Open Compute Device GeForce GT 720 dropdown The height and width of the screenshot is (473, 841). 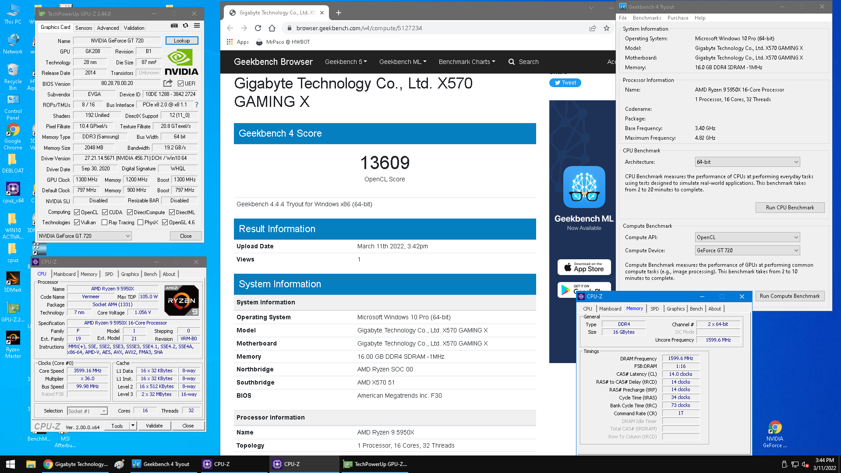747,250
